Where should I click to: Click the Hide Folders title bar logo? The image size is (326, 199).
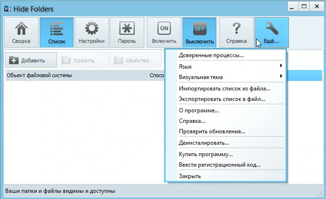point(8,9)
